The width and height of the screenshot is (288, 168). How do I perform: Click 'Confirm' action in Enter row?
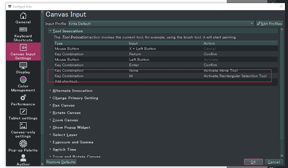click(210, 65)
